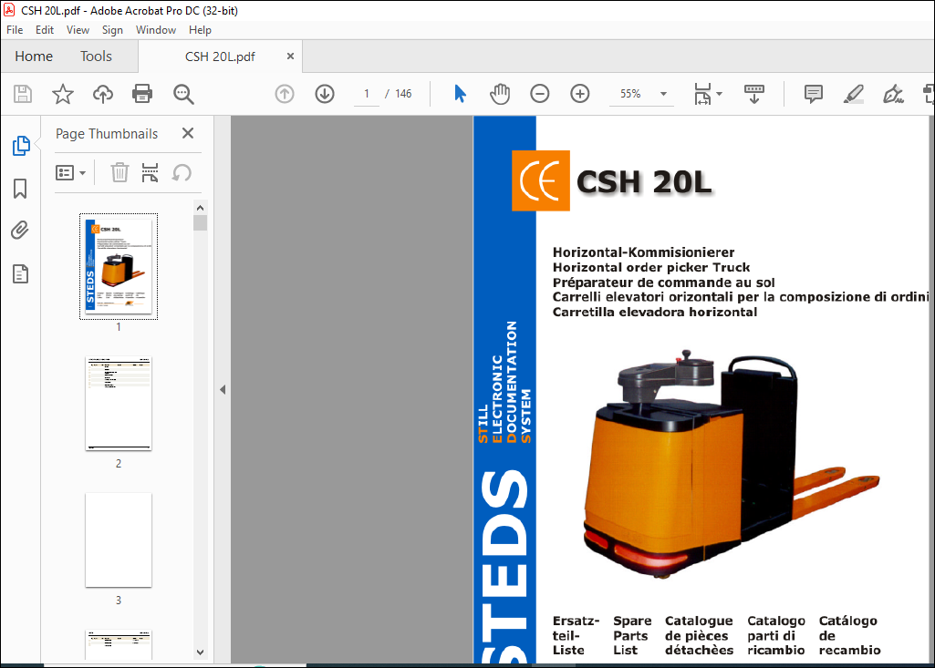Viewport: 935px width, 668px height.
Task: Click the upload to cloud icon
Action: [102, 94]
